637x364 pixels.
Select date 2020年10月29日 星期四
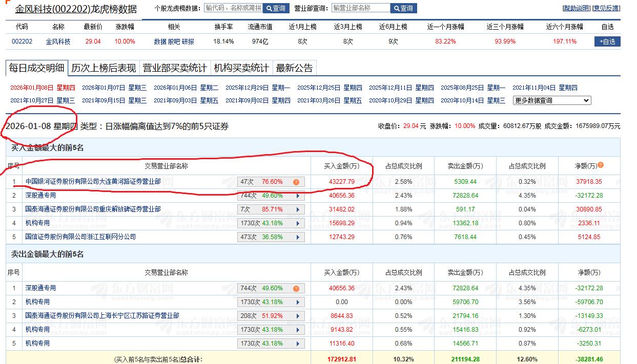point(401,100)
